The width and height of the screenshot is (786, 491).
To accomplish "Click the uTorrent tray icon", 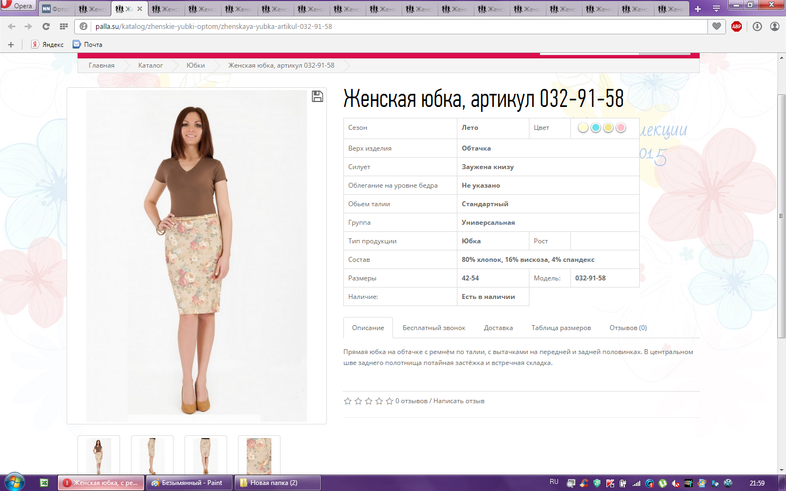I will 663,483.
